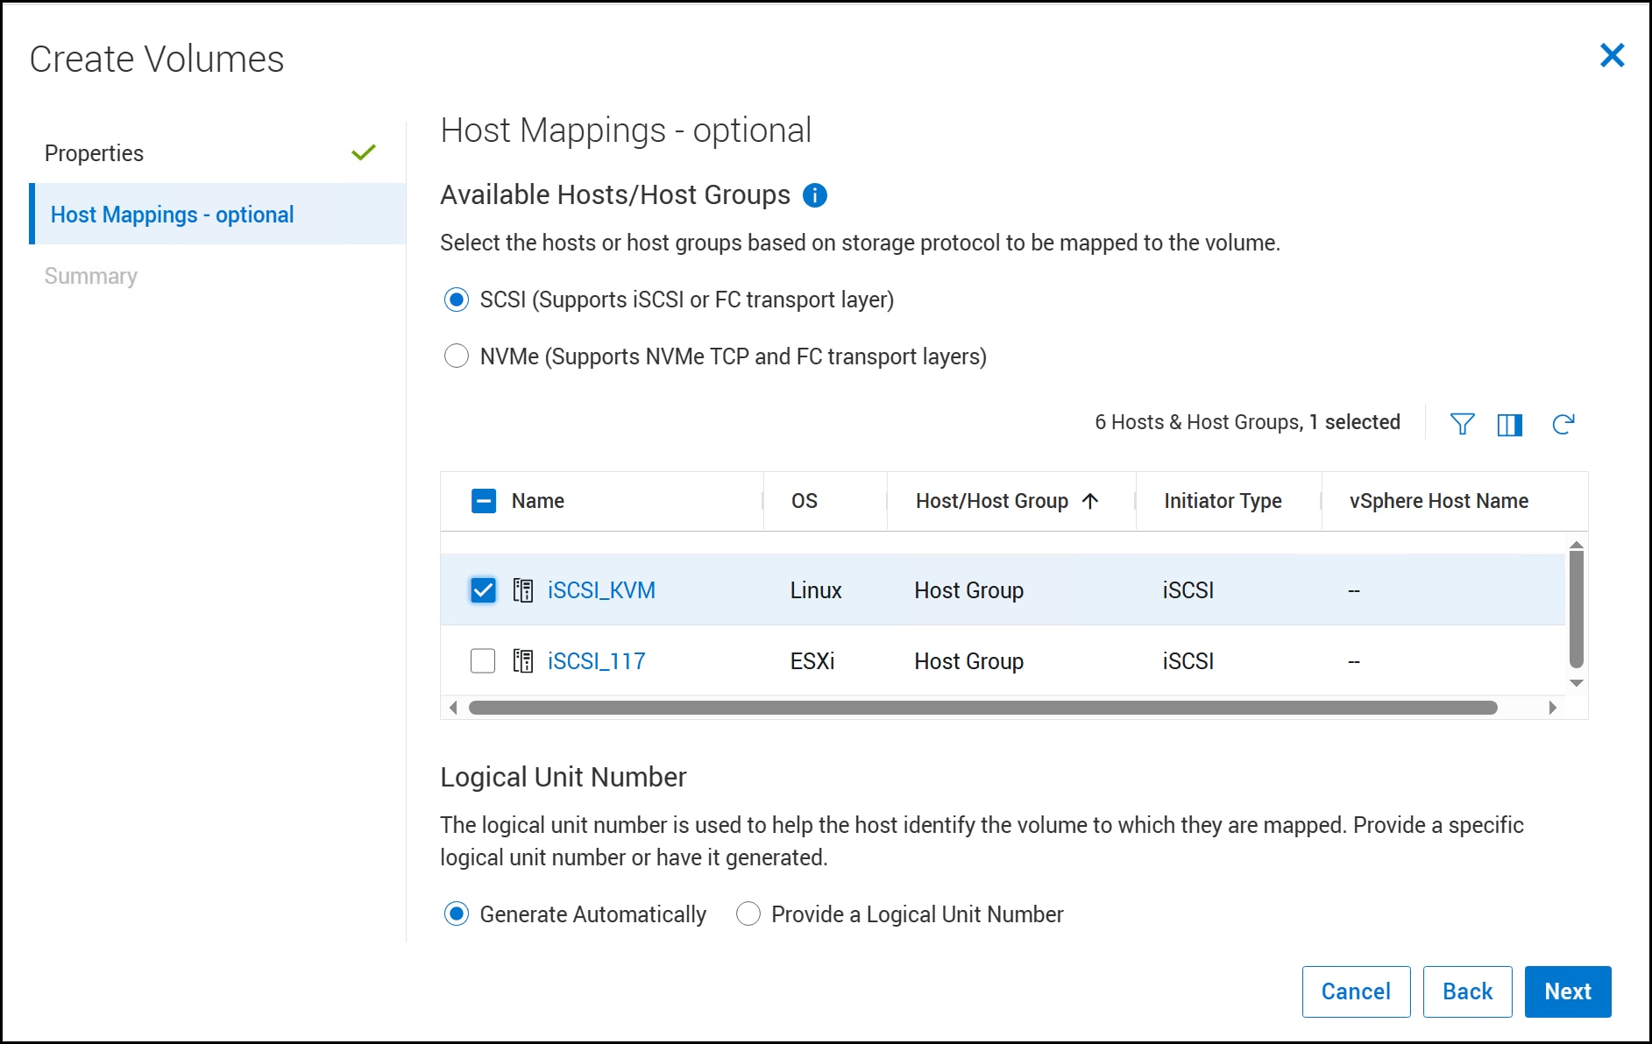The image size is (1652, 1044).
Task: Sort by the Name column header
Action: 538,501
